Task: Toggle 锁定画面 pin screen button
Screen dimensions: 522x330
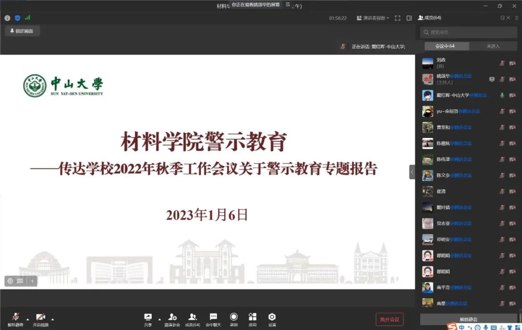Action: click(22, 31)
